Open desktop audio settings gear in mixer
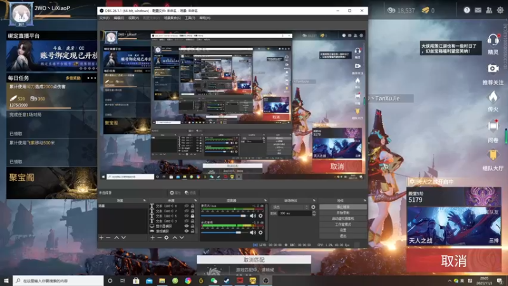508x286 pixels. click(260, 233)
